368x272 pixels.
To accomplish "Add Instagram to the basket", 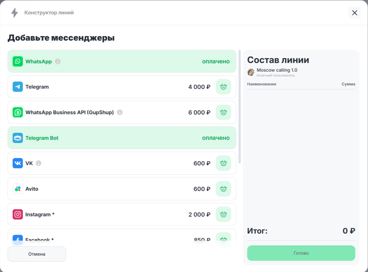I will pyautogui.click(x=223, y=214).
